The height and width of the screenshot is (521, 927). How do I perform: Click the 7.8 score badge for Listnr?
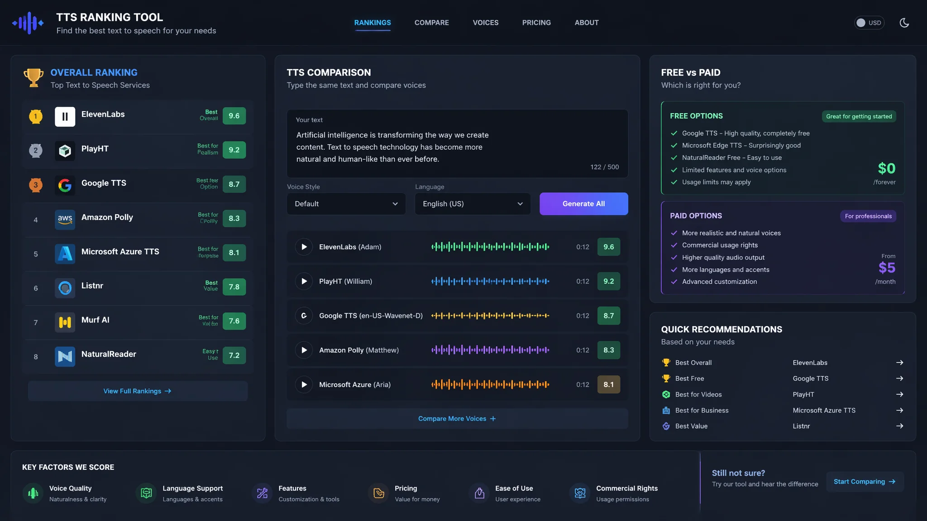pyautogui.click(x=234, y=287)
